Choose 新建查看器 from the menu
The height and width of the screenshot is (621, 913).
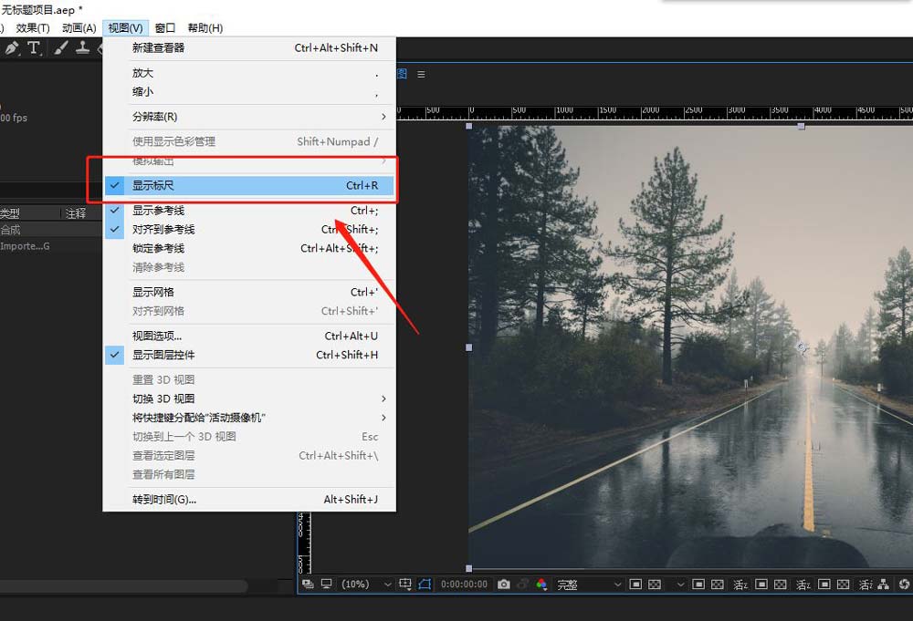pos(249,47)
